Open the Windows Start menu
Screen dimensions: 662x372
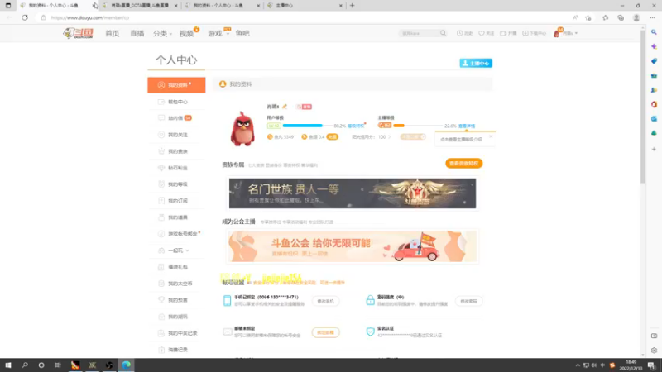[x=8, y=365]
